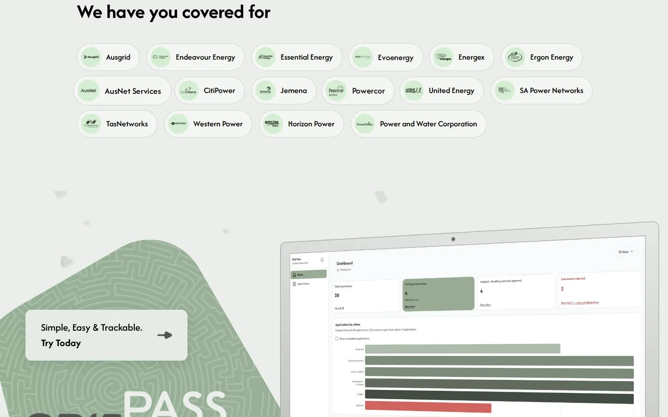Image resolution: width=668 pixels, height=417 pixels.
Task: Select Home in dashboard sidebar
Action: [309, 274]
